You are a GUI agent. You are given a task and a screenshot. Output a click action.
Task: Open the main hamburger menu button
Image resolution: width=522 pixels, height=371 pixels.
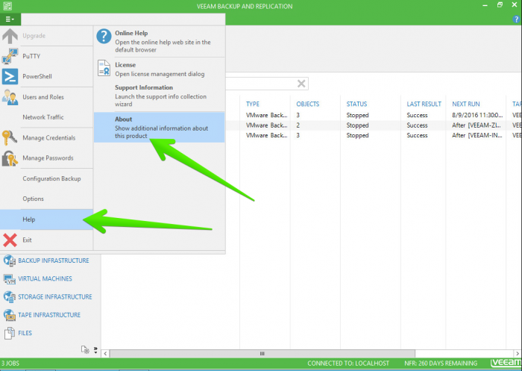click(x=10, y=19)
